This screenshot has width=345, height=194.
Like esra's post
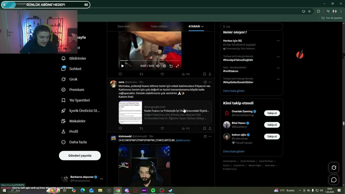point(162,128)
